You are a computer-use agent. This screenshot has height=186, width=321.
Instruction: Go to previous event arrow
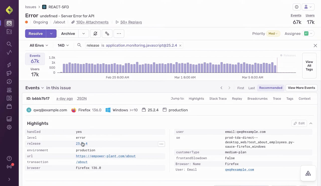(221, 88)
